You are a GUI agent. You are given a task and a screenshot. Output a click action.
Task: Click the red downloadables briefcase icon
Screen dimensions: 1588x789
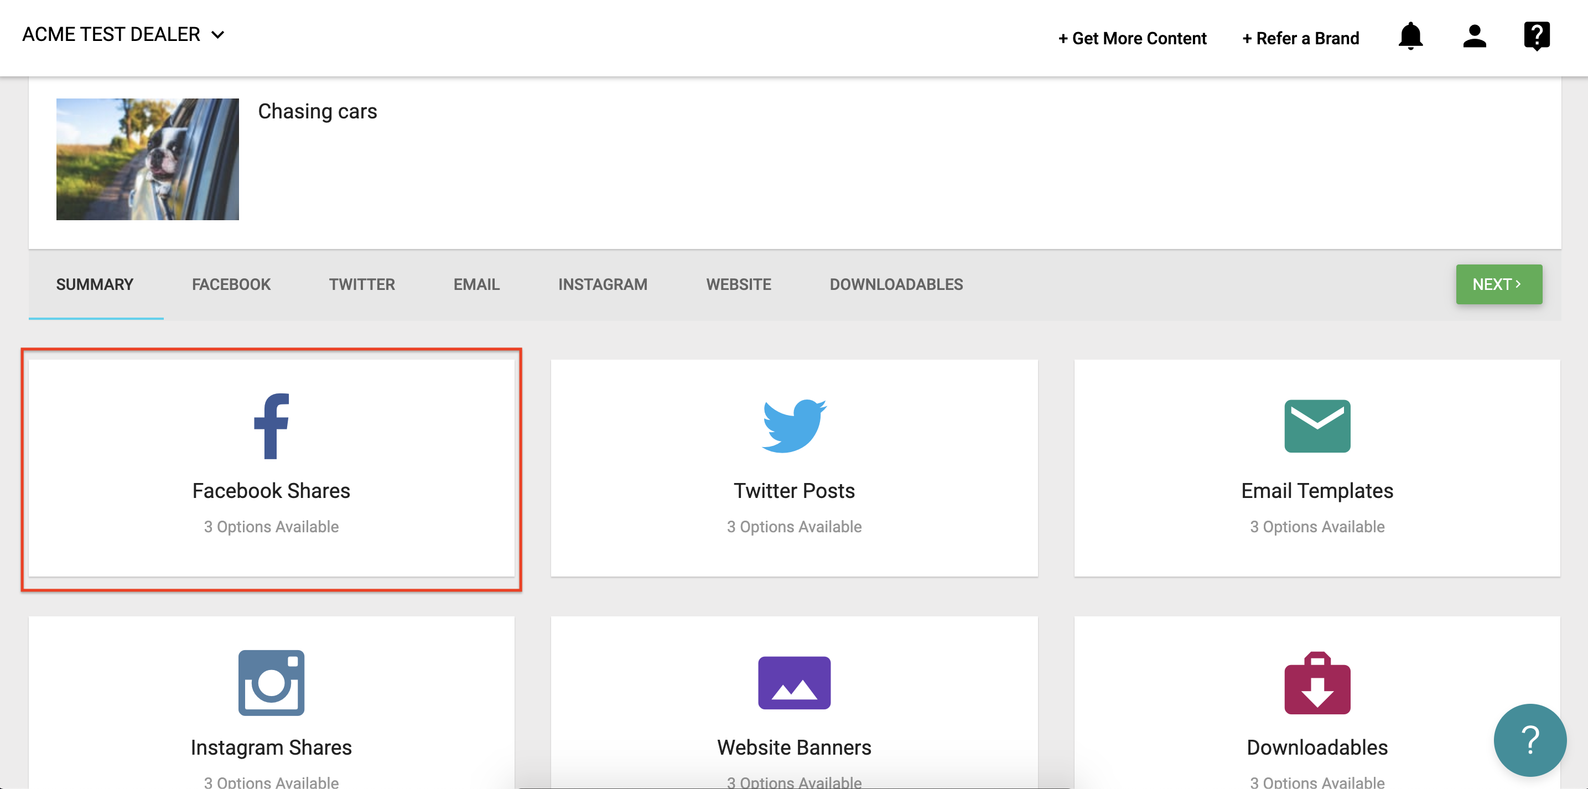1317,682
